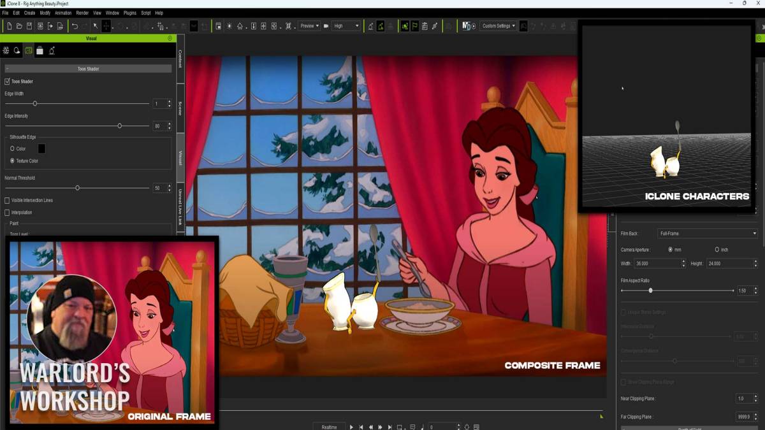Open the Script menu

(x=146, y=13)
